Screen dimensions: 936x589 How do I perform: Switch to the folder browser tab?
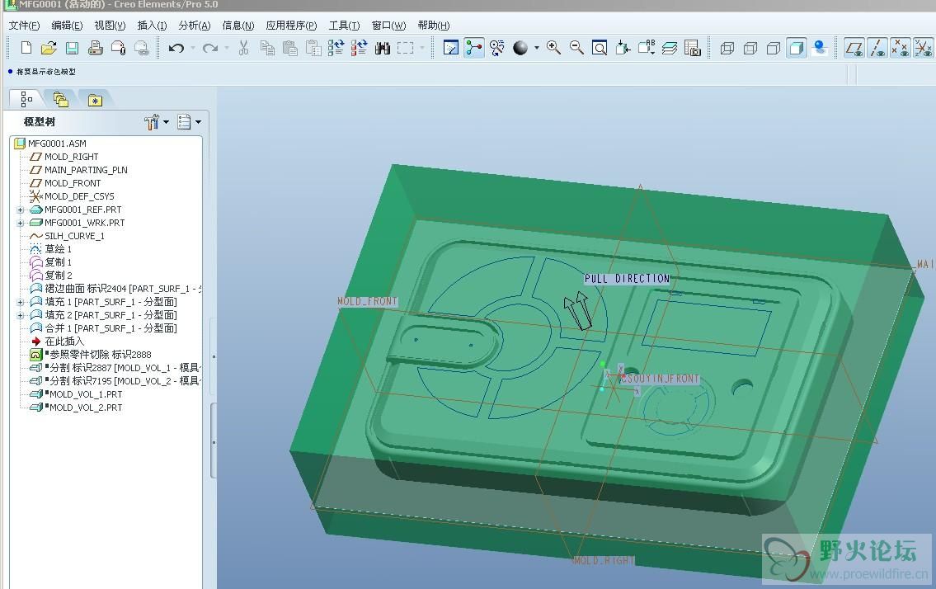[60, 98]
